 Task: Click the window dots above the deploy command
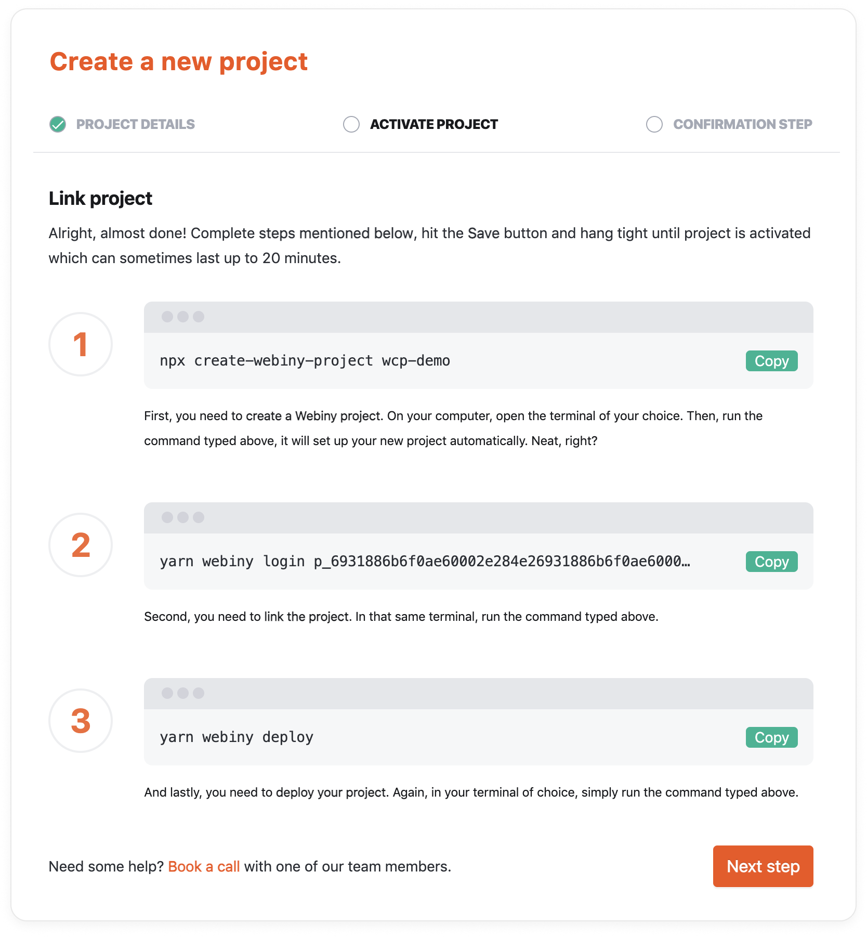pos(183,692)
